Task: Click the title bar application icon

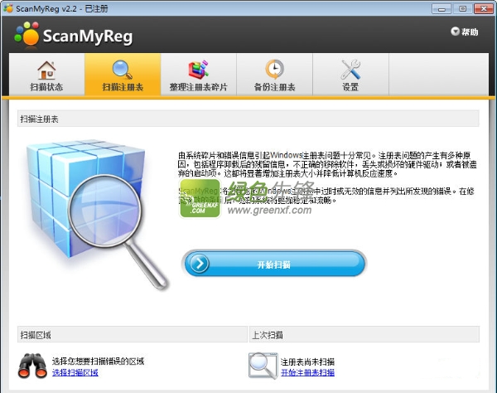Action: click(x=7, y=8)
